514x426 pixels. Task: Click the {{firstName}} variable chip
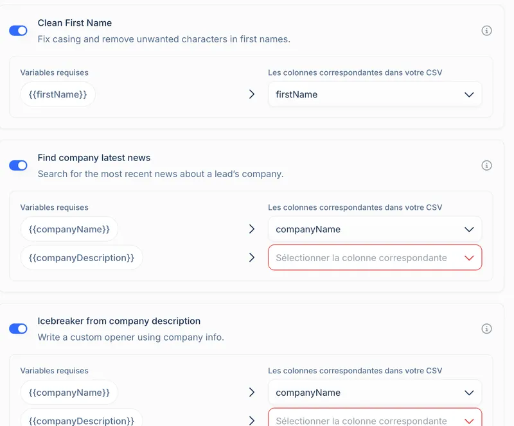click(58, 94)
